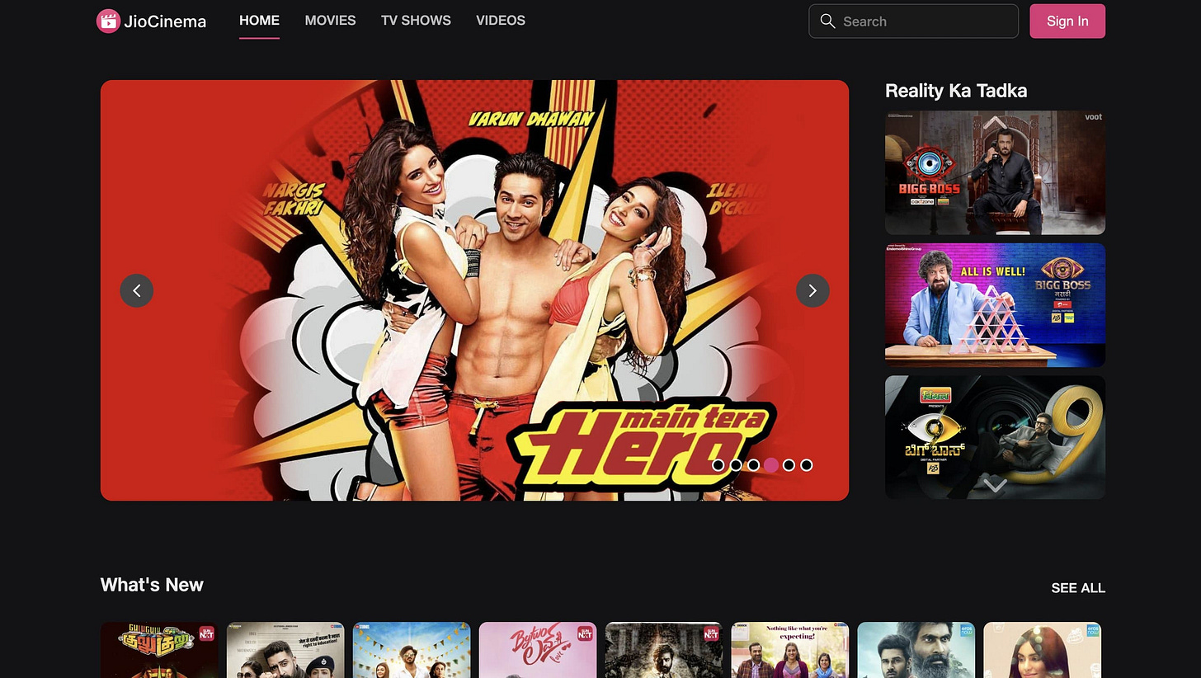
Task: Advance to next carousel slide
Action: coord(812,290)
